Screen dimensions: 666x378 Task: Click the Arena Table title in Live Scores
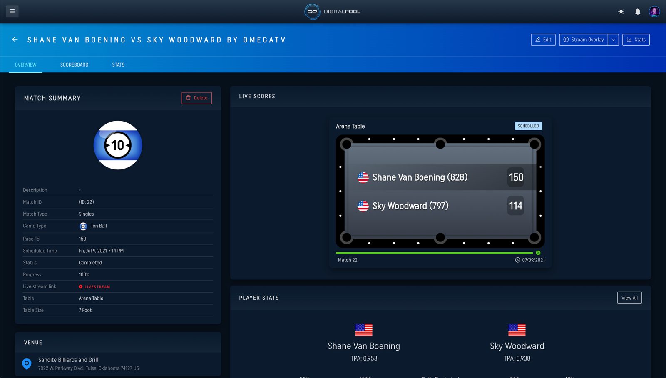tap(350, 127)
